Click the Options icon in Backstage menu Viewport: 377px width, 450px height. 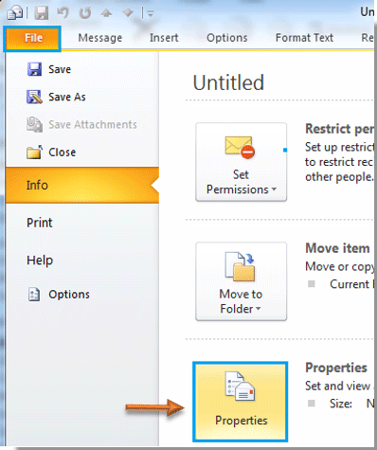click(34, 295)
